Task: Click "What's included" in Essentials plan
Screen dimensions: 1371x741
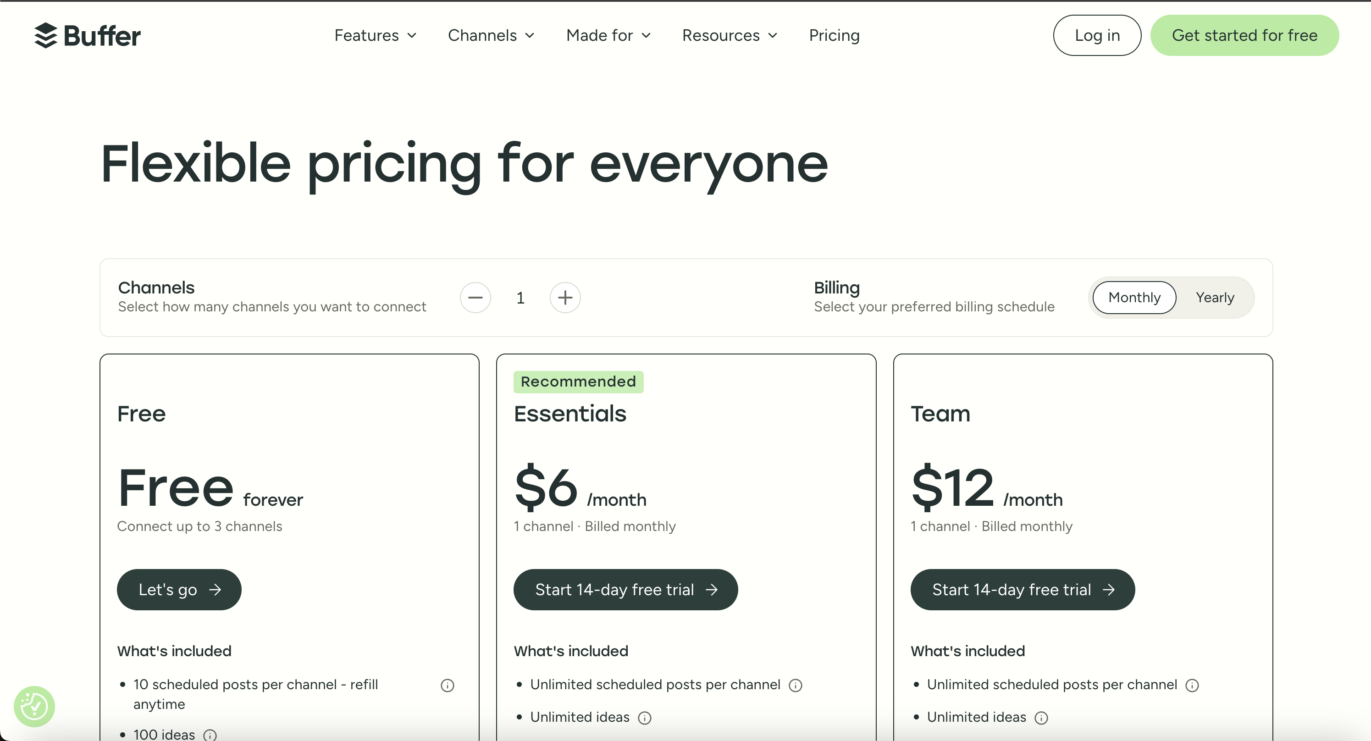Action: [571, 651]
